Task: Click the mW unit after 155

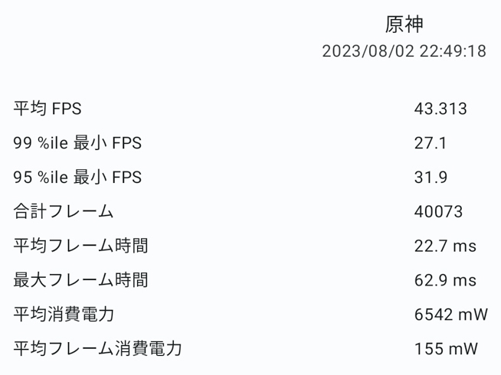Action: [464, 349]
